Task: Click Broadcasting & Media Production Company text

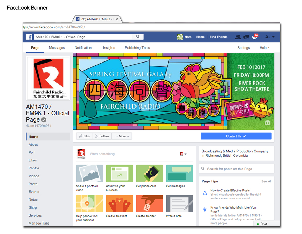Action: [235, 153]
